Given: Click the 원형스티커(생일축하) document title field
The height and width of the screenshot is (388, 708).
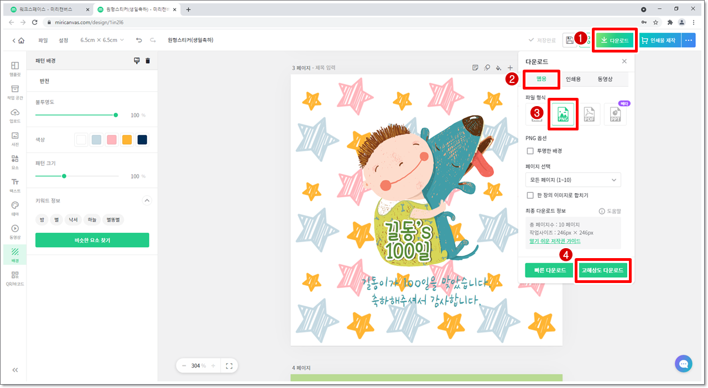Looking at the screenshot, I should pyautogui.click(x=191, y=40).
